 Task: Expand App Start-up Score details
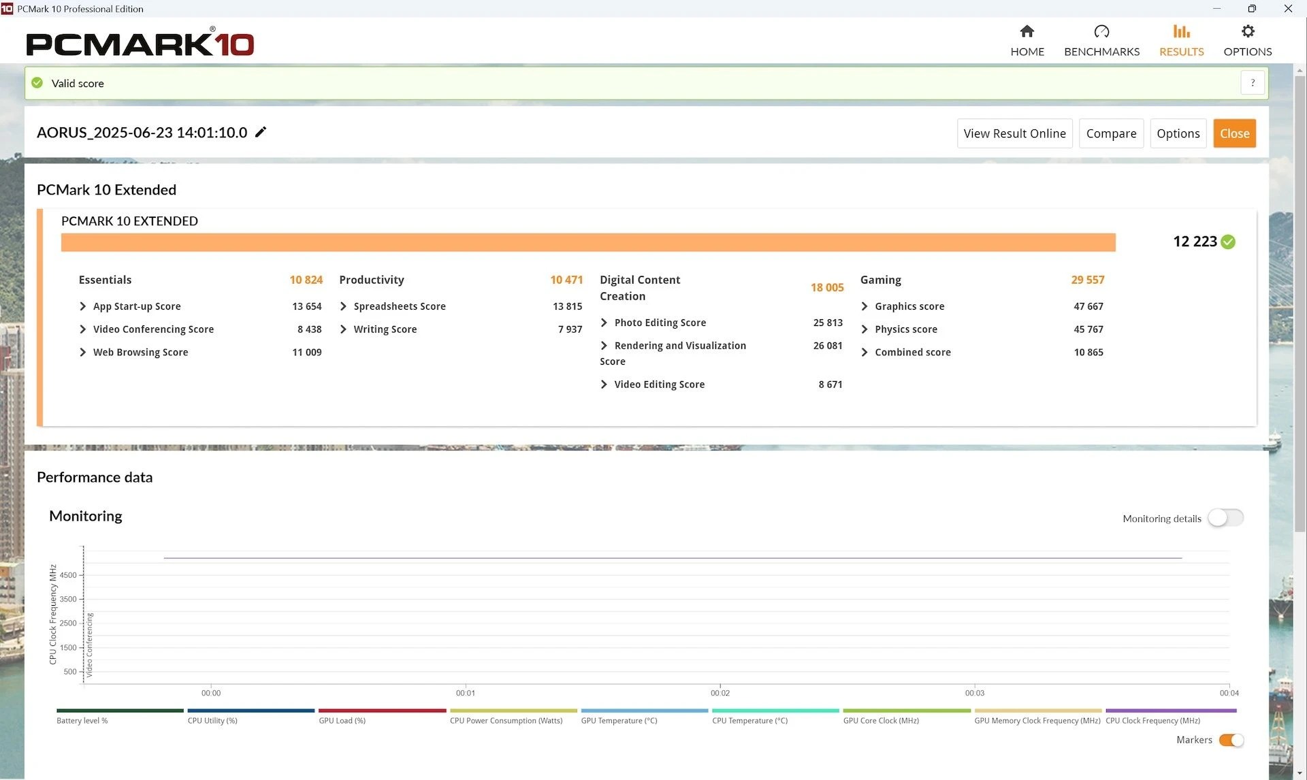click(x=83, y=306)
